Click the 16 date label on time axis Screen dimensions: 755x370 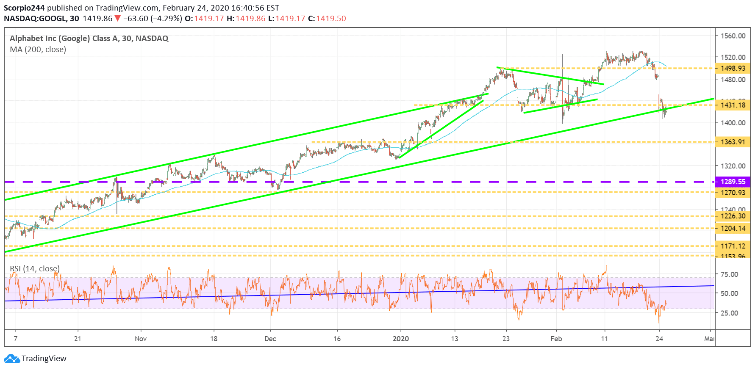[x=337, y=339]
